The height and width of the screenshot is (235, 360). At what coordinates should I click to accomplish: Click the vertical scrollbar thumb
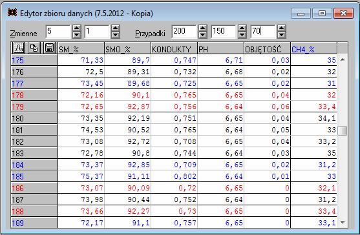pyautogui.click(x=343, y=130)
